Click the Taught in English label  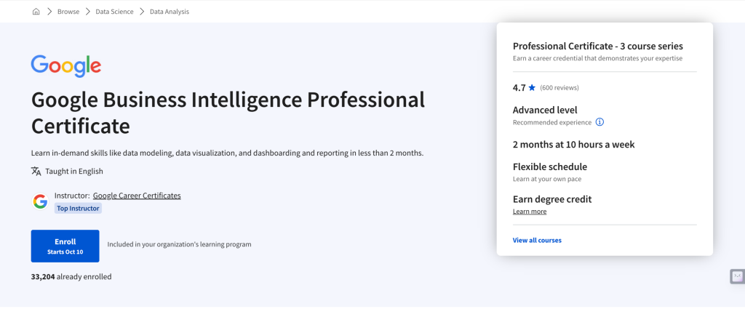(74, 172)
